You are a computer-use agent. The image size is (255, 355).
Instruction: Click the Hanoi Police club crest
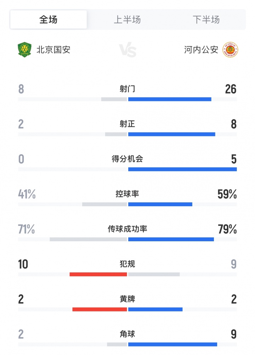[231, 50]
